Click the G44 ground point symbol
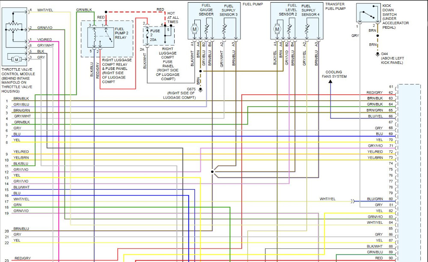The width and height of the screenshot is (428, 262). click(x=377, y=54)
